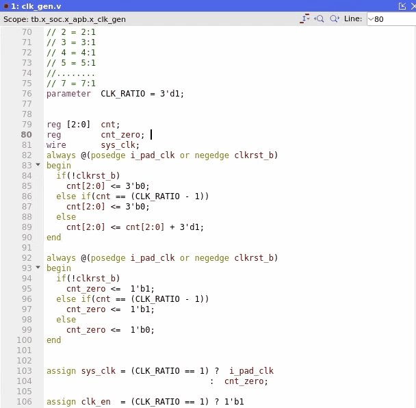This screenshot has height=408, width=416.
Task: Click sys_clk in the wire declaration
Action: [120, 145]
